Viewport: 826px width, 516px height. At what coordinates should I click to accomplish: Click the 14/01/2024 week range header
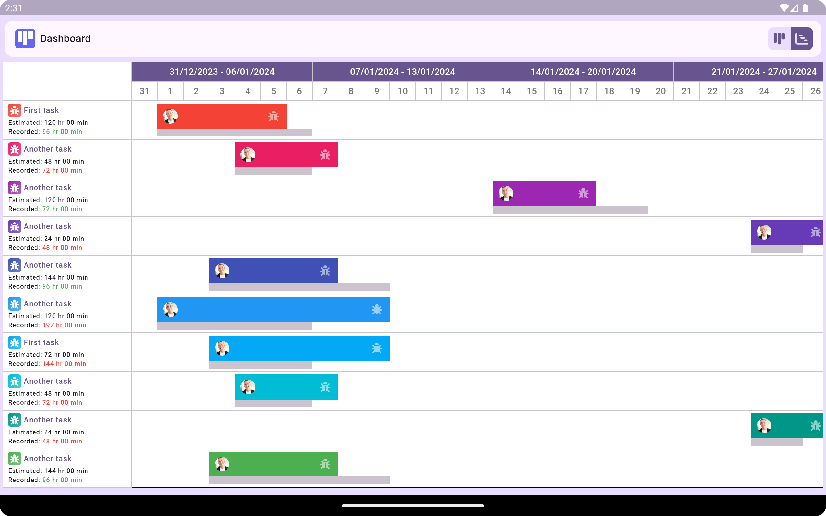(x=583, y=72)
